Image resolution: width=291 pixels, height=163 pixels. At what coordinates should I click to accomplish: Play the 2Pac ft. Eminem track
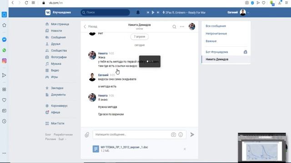click(153, 12)
